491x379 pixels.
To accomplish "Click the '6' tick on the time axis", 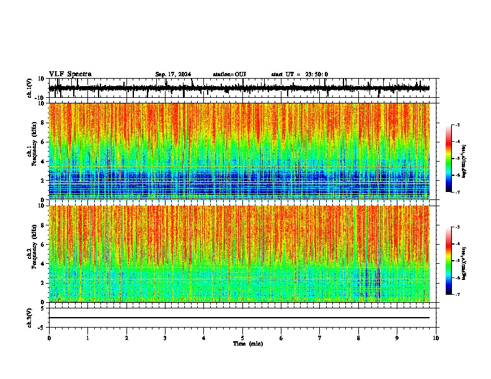I will click(281, 338).
